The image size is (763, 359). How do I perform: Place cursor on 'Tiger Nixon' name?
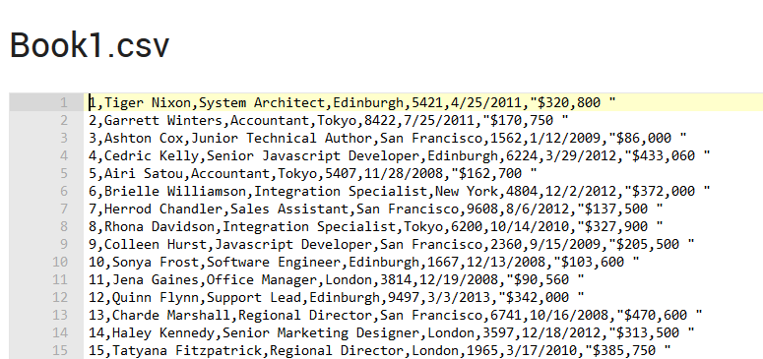point(148,102)
